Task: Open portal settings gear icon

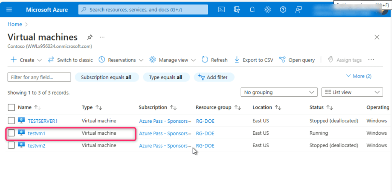Action: pos(268,10)
